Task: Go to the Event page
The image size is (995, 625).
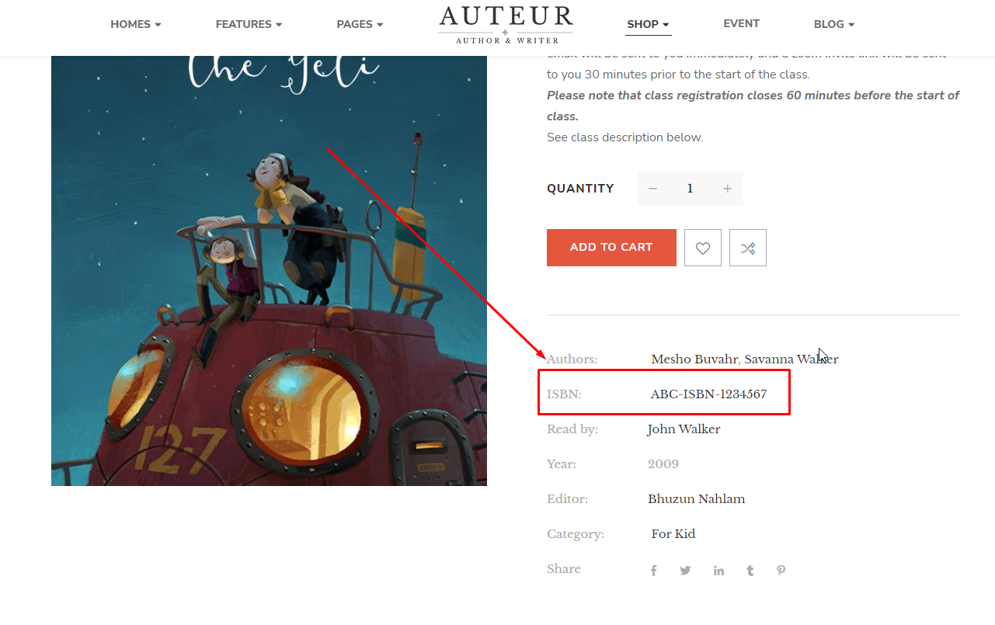Action: [x=741, y=23]
